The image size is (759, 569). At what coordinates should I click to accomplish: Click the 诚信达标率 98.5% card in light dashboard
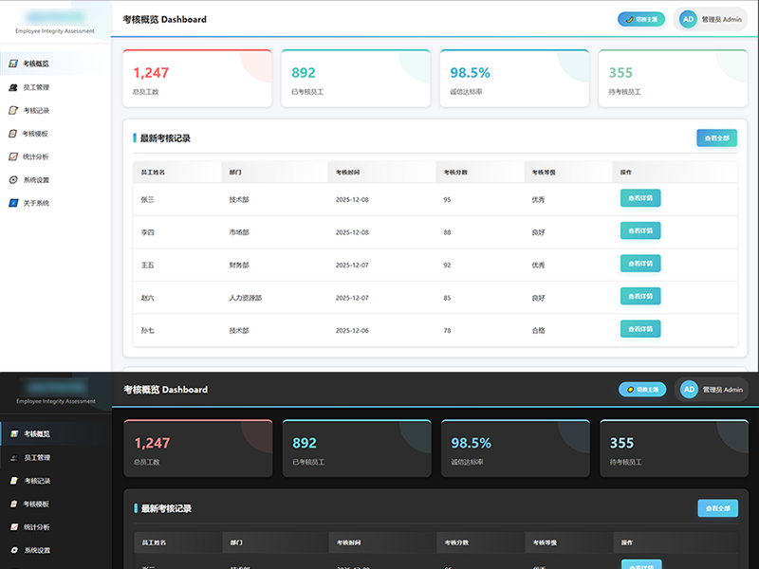pyautogui.click(x=509, y=80)
